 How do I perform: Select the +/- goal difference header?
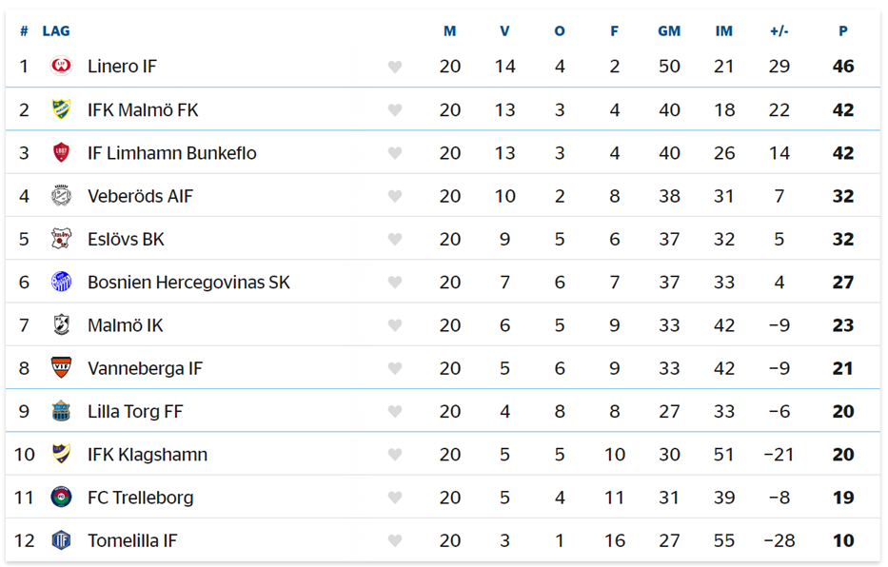[779, 31]
